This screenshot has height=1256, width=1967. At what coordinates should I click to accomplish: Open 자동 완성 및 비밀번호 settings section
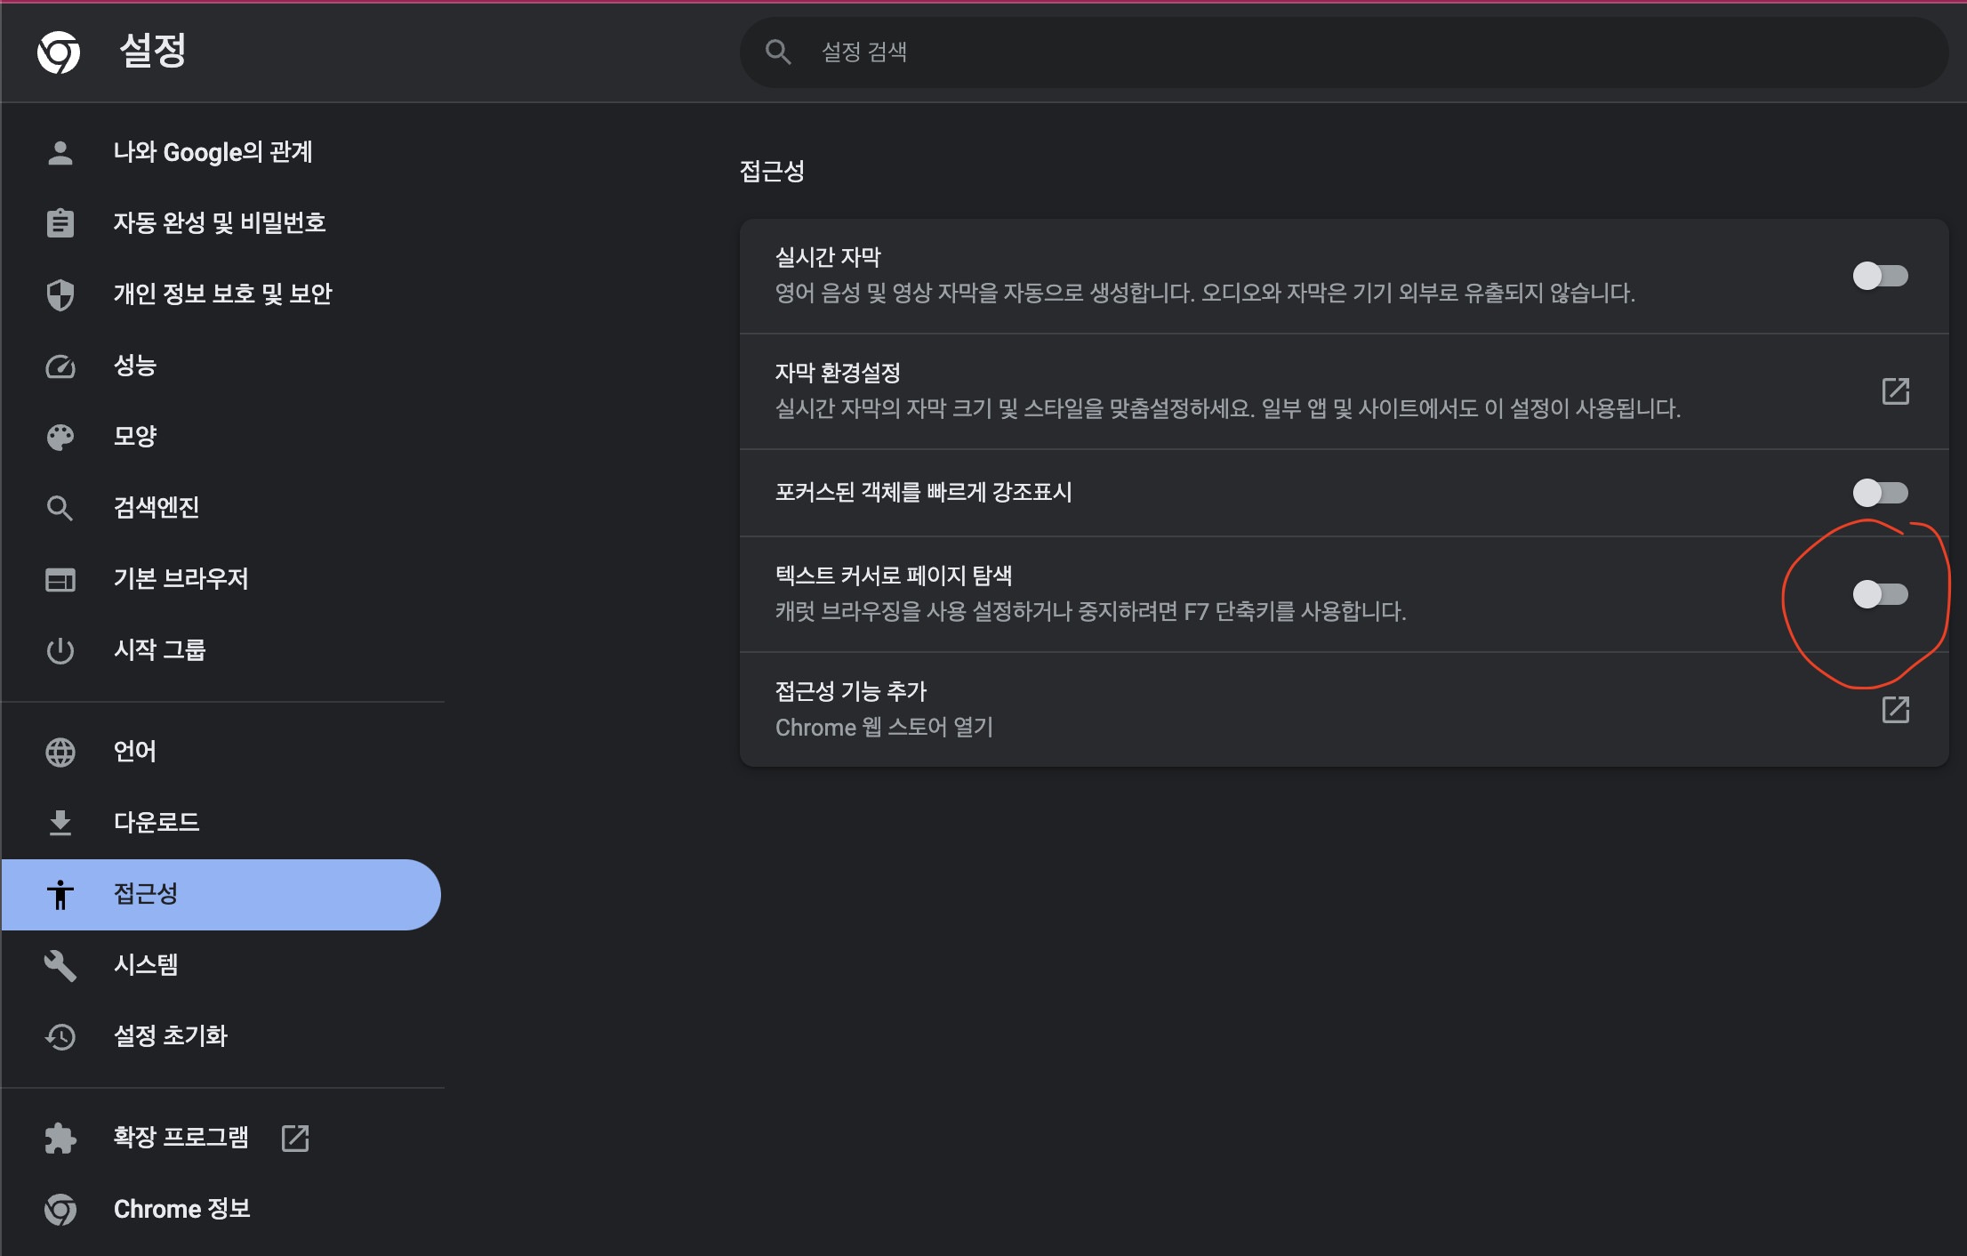[219, 222]
